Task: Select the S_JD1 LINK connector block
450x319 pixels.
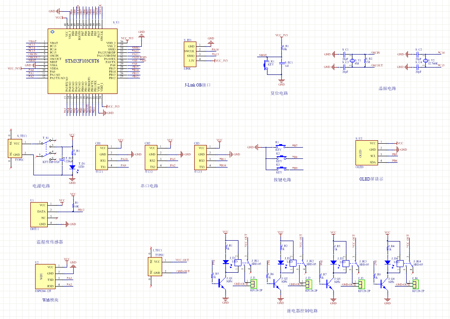Action: click(x=190, y=54)
